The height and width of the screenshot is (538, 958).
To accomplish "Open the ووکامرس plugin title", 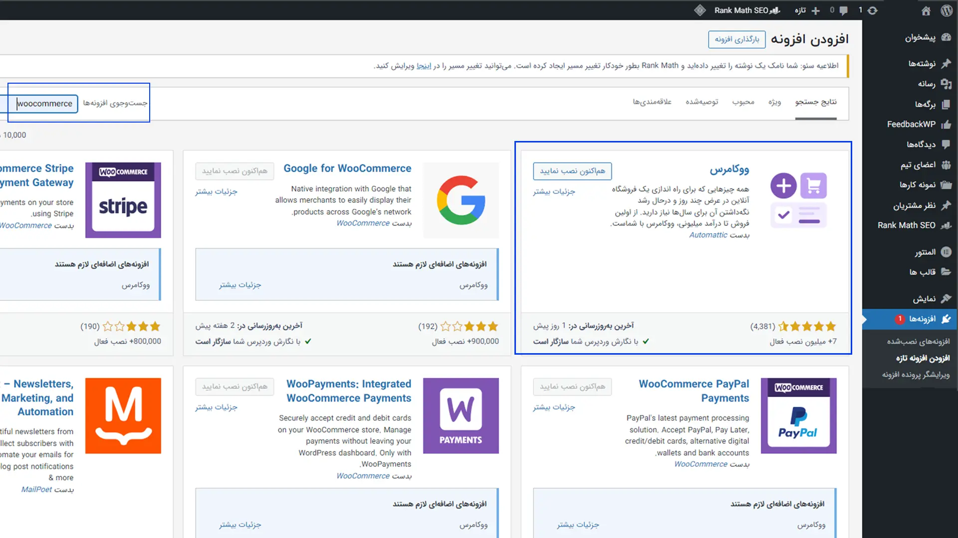I will click(x=729, y=169).
